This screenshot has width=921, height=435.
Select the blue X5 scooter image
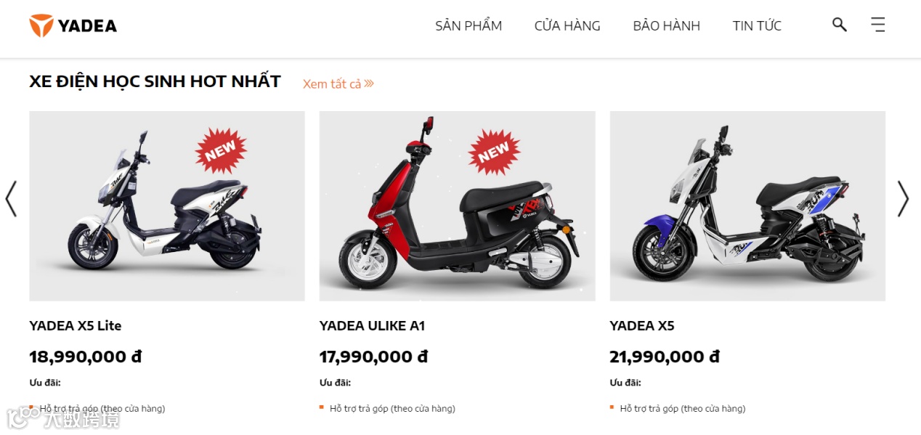coord(747,206)
